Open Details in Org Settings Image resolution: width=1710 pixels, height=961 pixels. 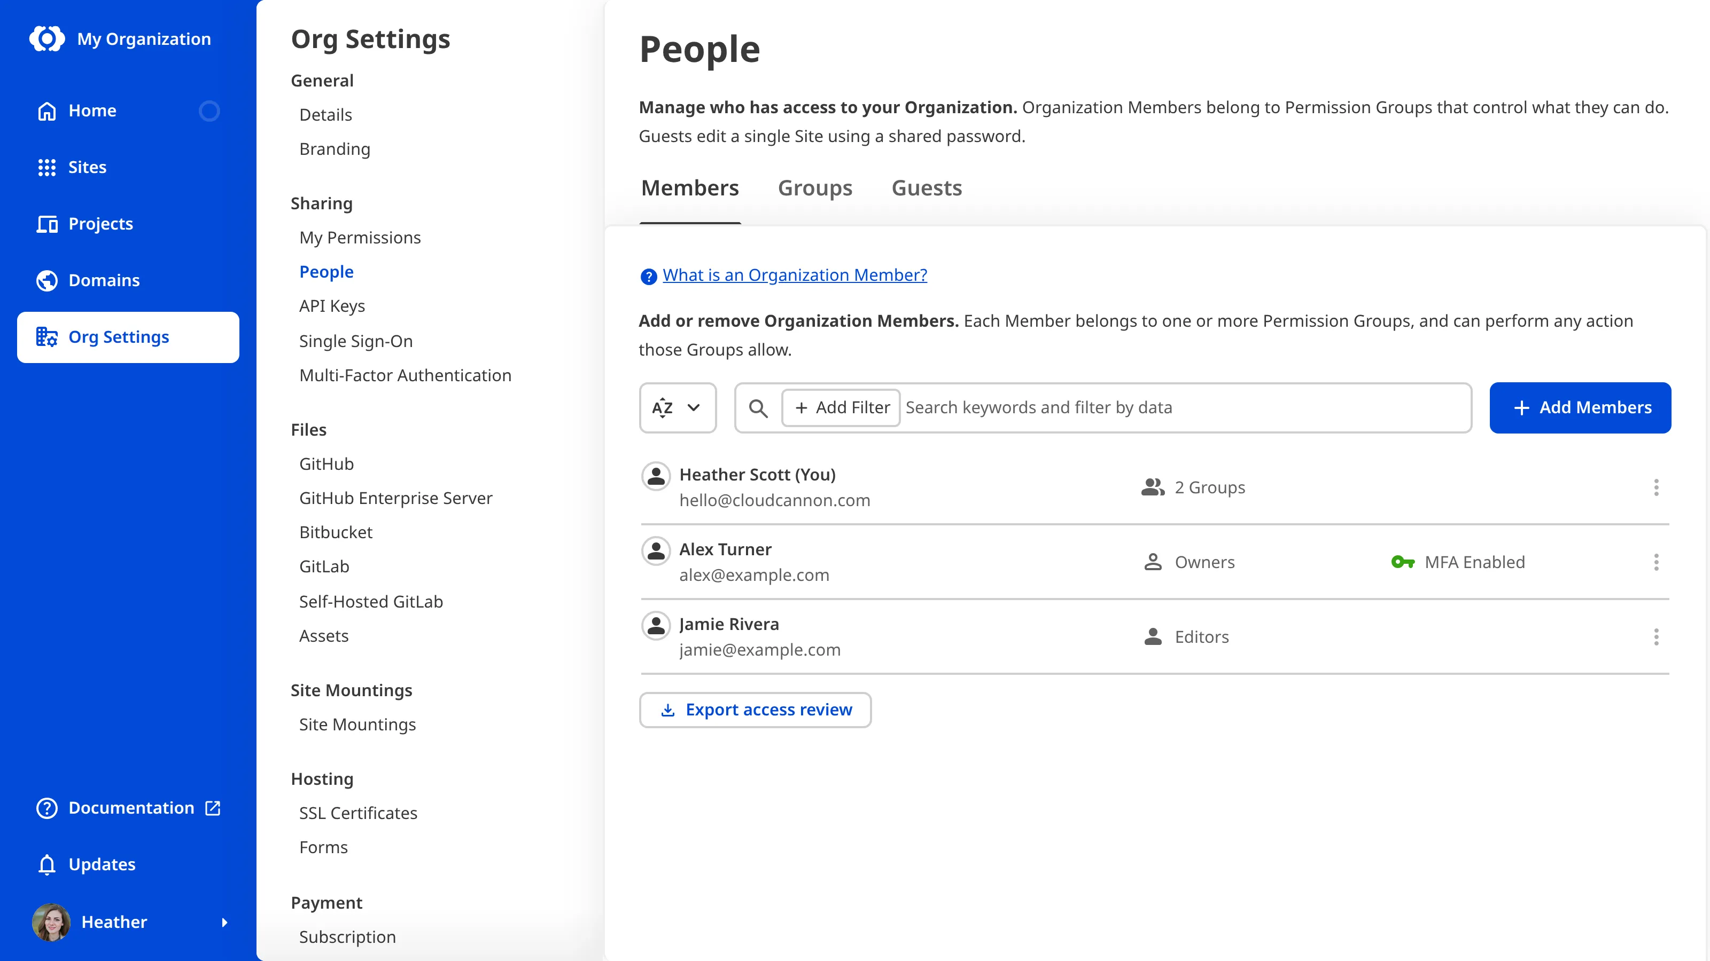pyautogui.click(x=325, y=115)
